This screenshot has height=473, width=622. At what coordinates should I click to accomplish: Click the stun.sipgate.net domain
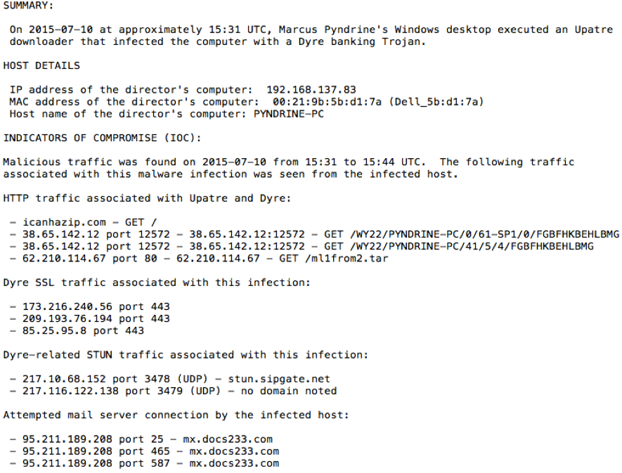279,379
